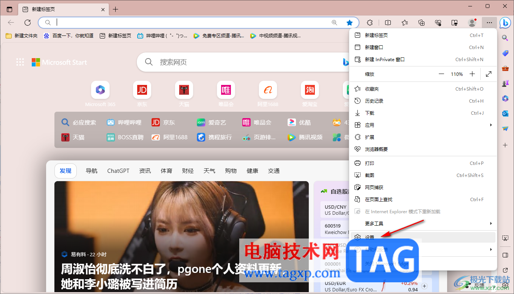Open the Collections toolbar icon
The image size is (514, 294).
click(x=422, y=23)
